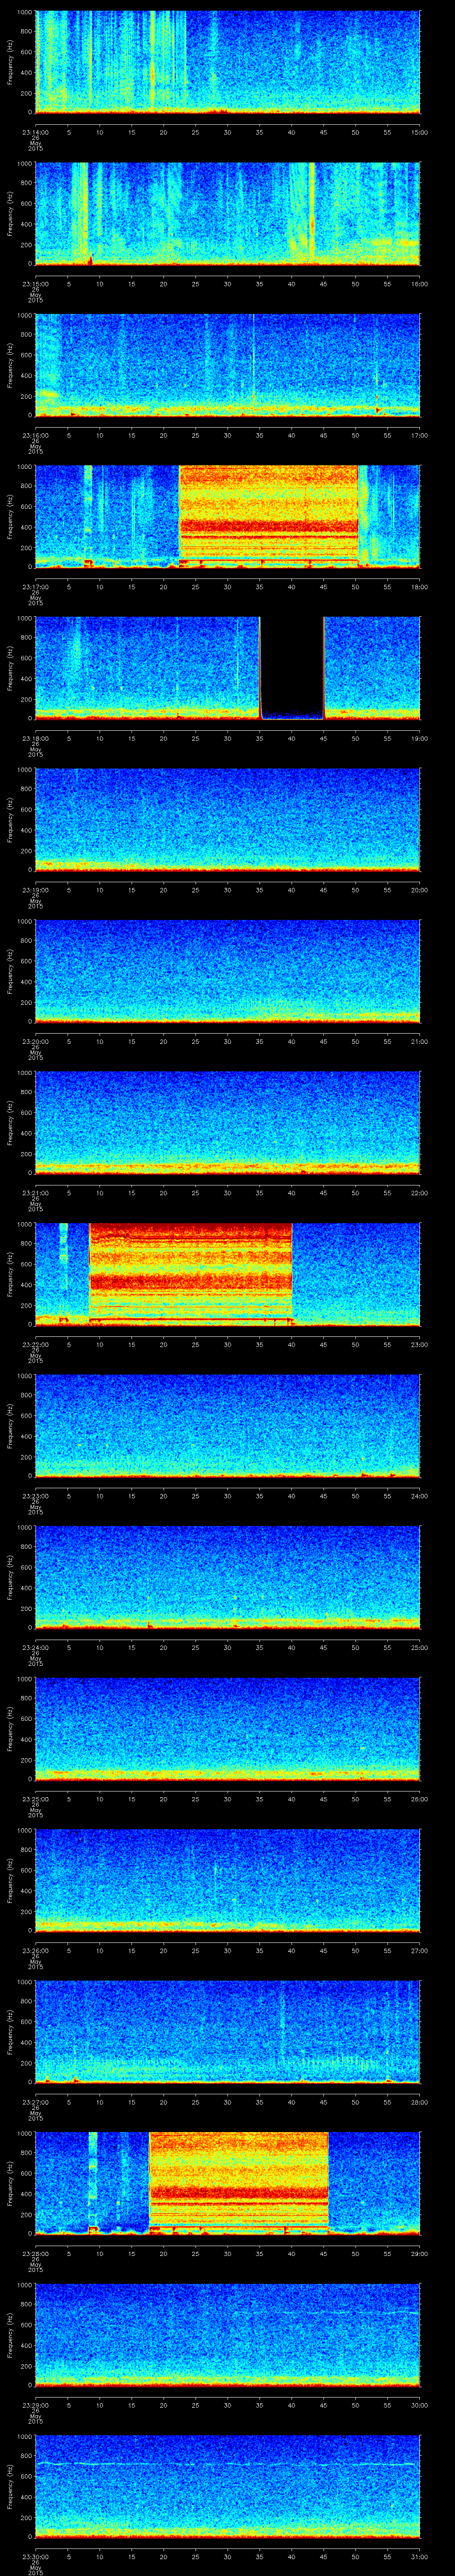Click the "15:00" end-time label of the first panel
The image size is (455, 2576).
click(x=420, y=132)
